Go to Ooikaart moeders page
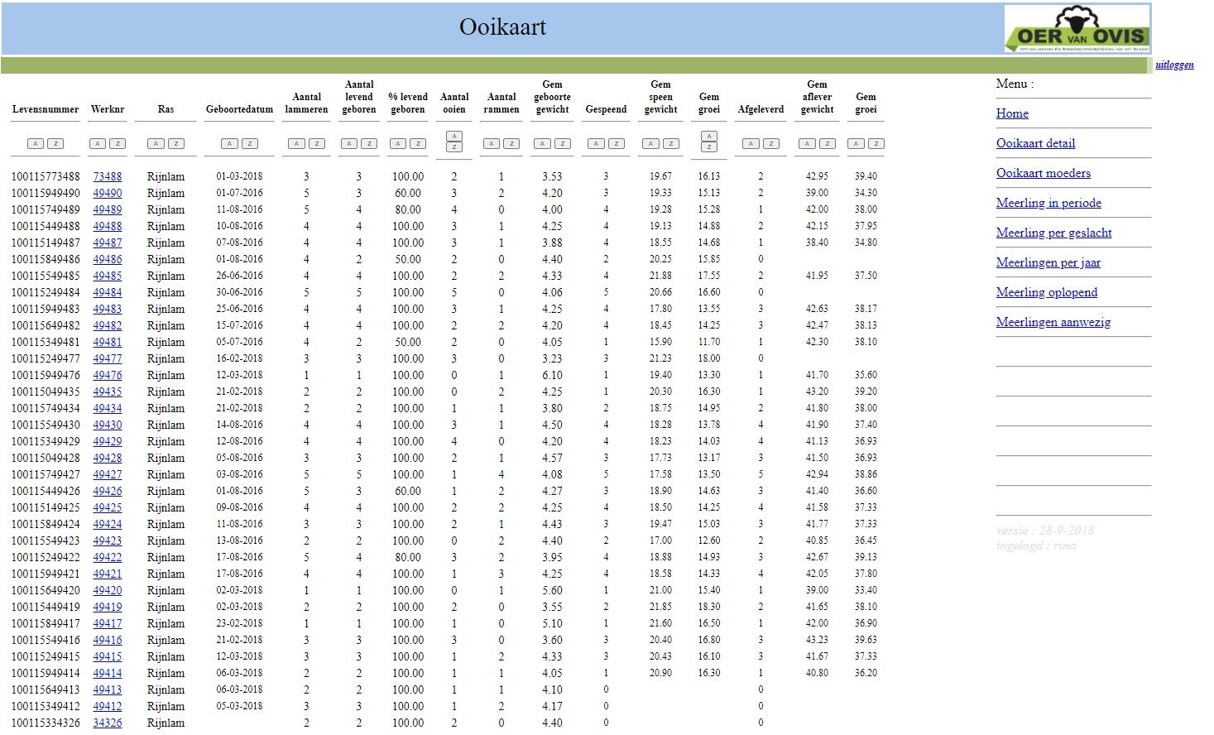This screenshot has height=735, width=1214. pyautogui.click(x=1043, y=173)
